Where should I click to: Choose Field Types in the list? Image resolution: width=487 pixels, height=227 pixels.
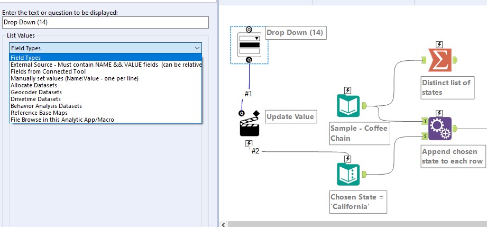(106, 58)
